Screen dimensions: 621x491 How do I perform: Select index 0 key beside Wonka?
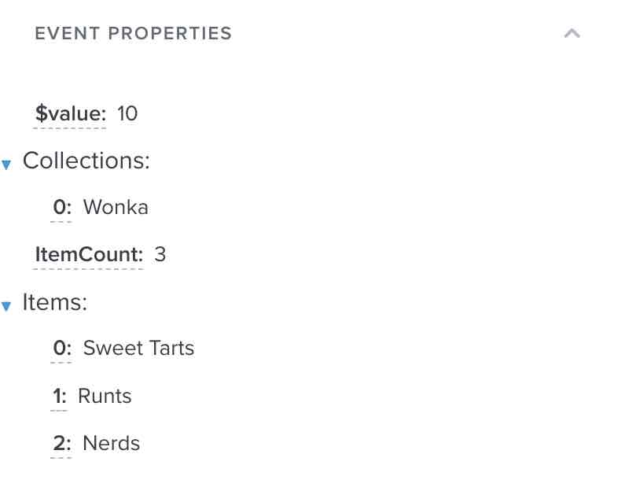[x=62, y=208]
